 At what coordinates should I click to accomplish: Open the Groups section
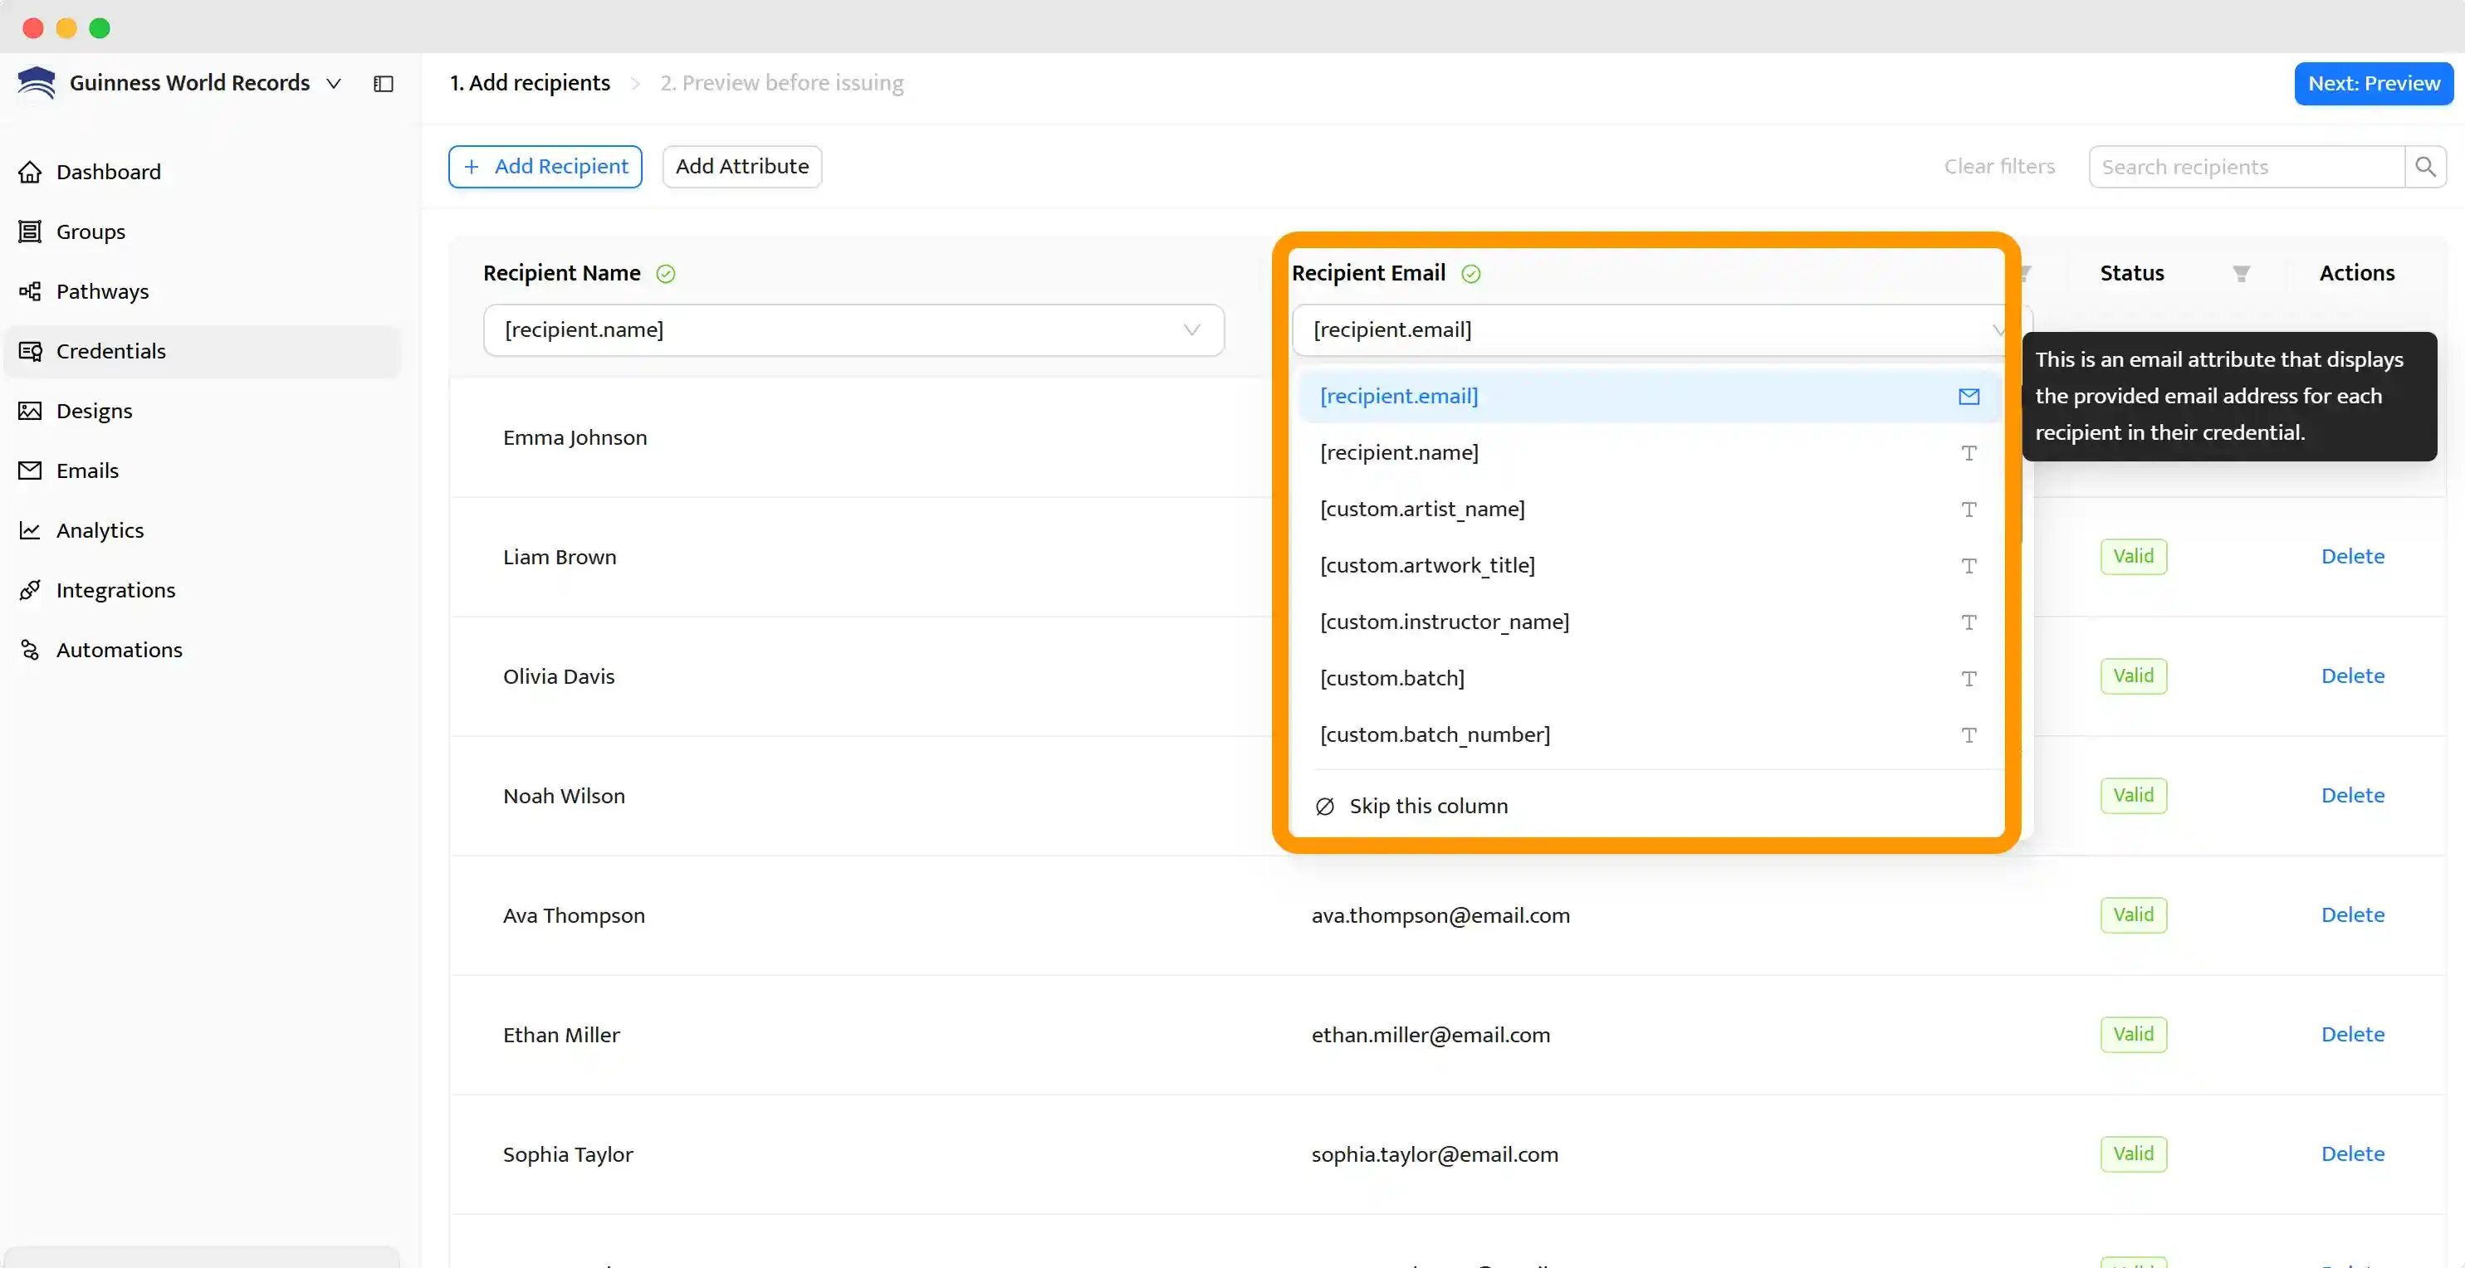click(90, 231)
